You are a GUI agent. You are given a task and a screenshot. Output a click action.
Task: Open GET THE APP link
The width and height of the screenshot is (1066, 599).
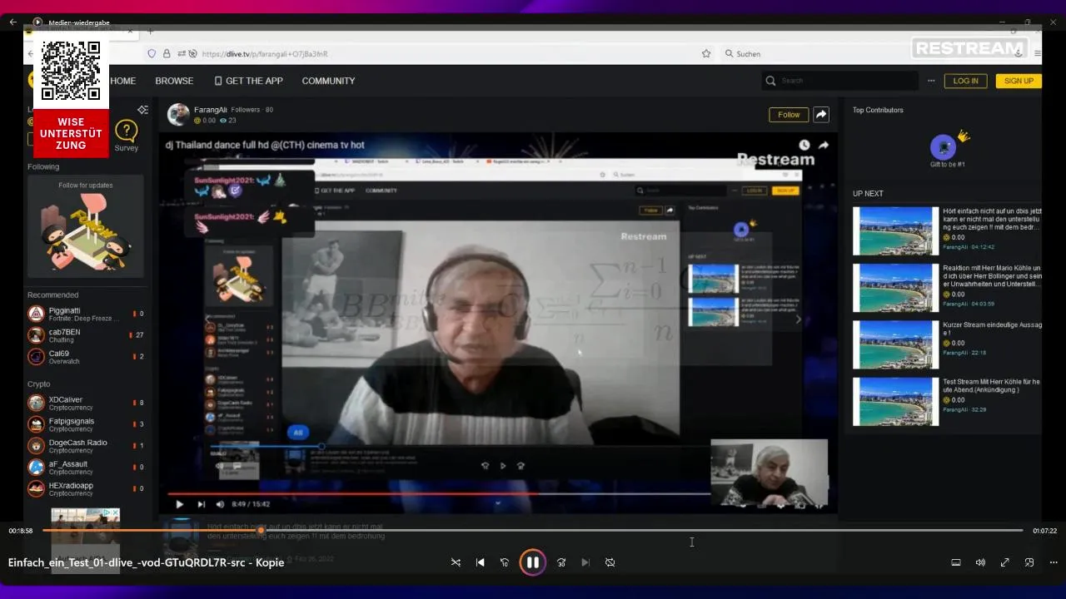[248, 81]
